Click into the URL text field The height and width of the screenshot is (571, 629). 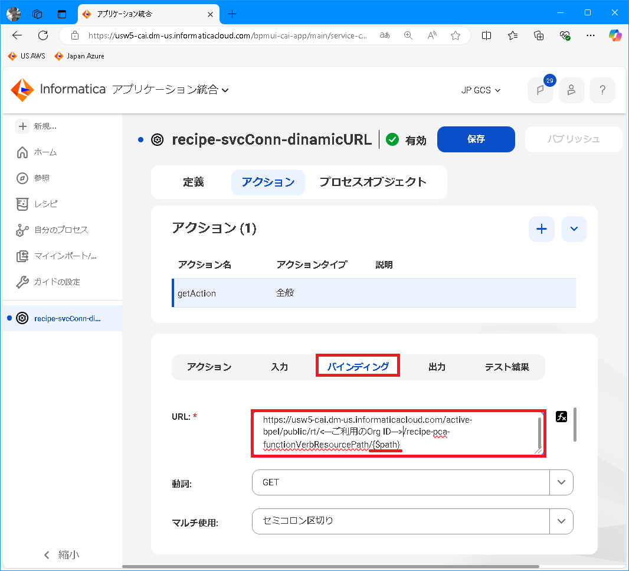(398, 433)
